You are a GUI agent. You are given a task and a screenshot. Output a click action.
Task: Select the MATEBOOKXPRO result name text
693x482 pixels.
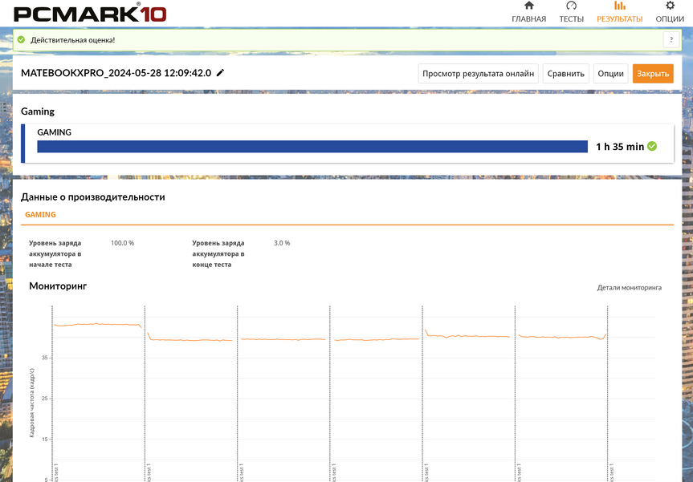[x=116, y=73]
